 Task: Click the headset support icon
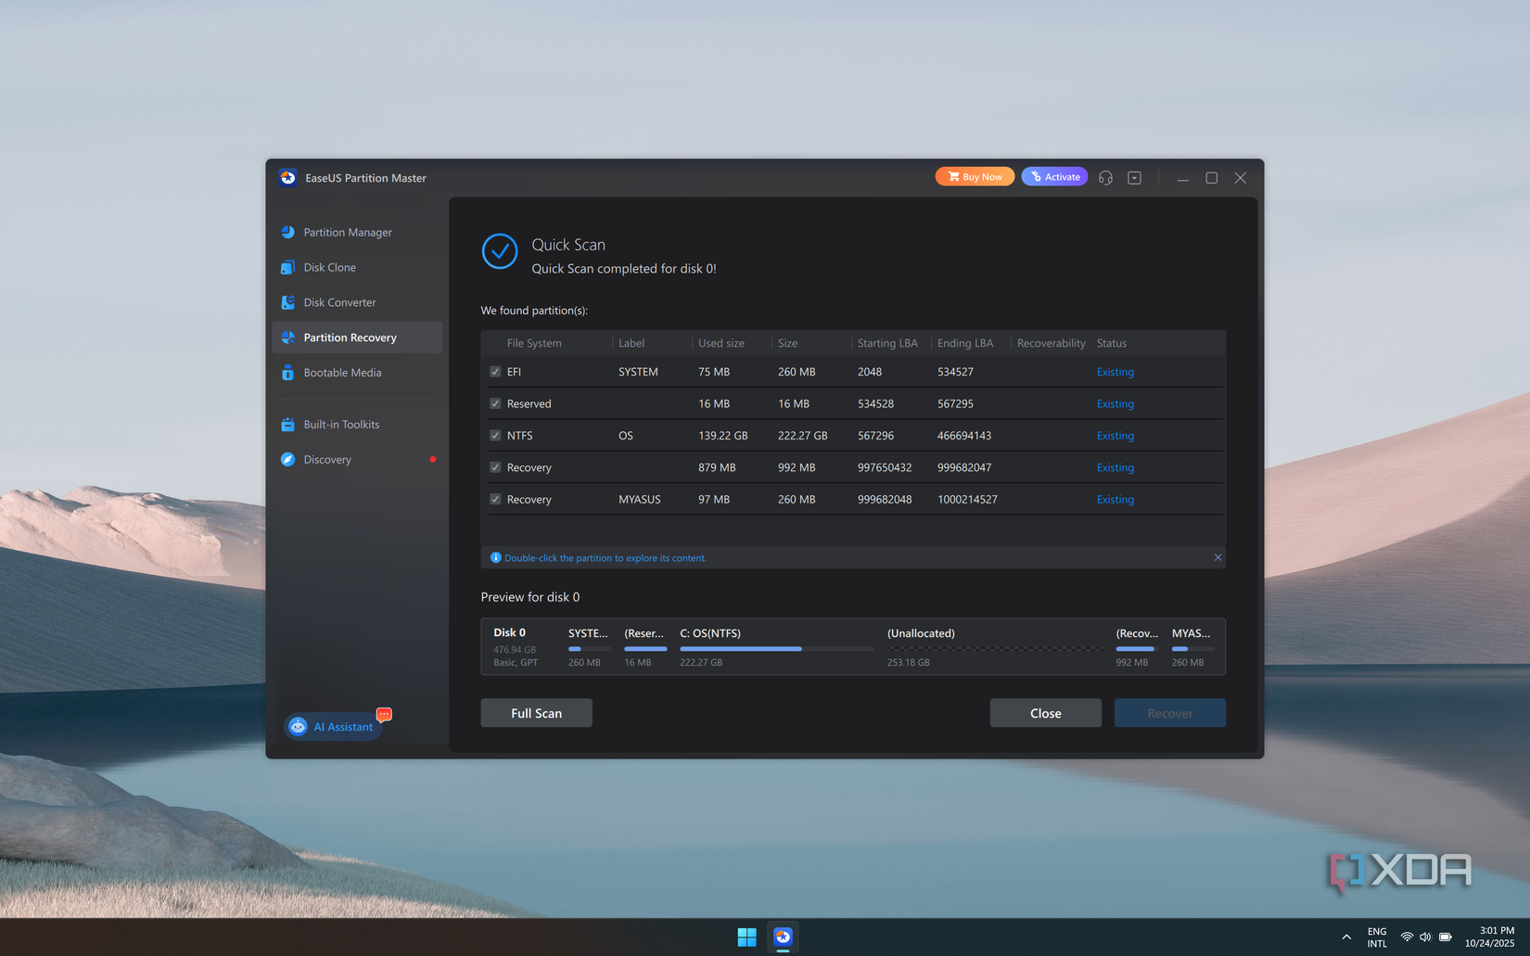click(x=1105, y=177)
